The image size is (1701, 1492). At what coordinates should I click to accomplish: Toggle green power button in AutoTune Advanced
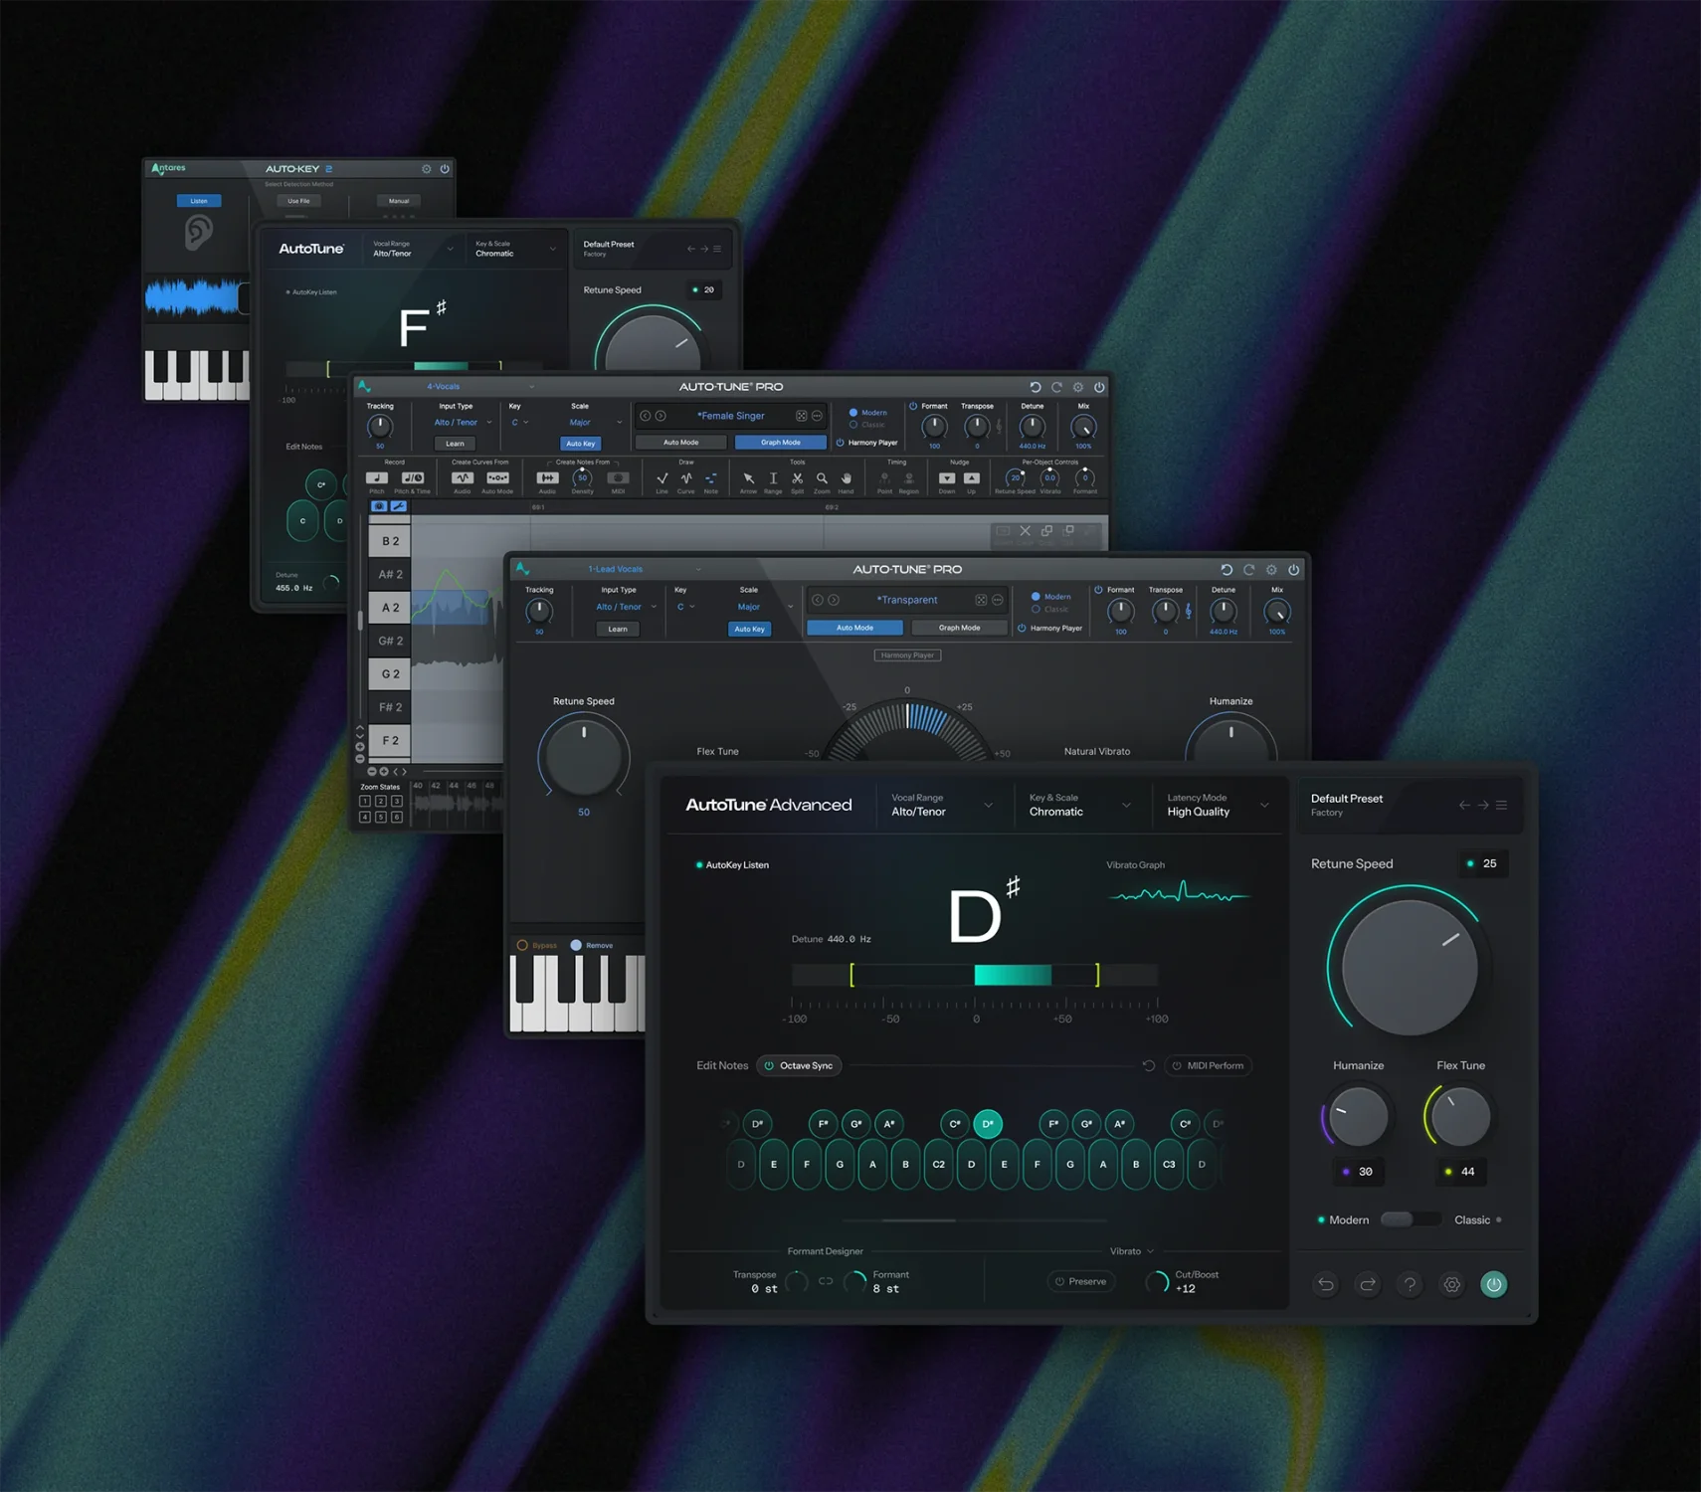pyautogui.click(x=1494, y=1284)
